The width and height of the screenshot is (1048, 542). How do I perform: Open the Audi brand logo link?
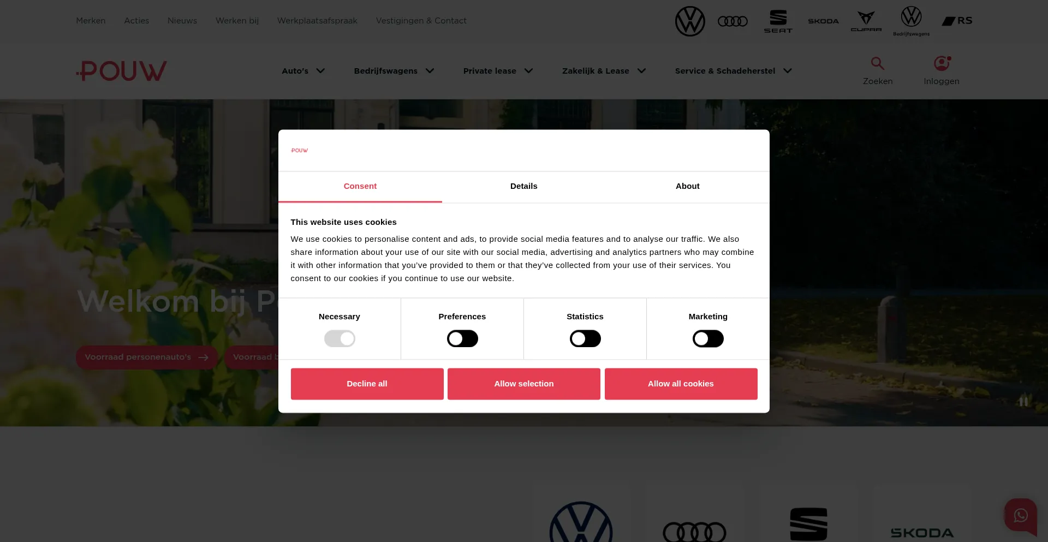pyautogui.click(x=733, y=21)
